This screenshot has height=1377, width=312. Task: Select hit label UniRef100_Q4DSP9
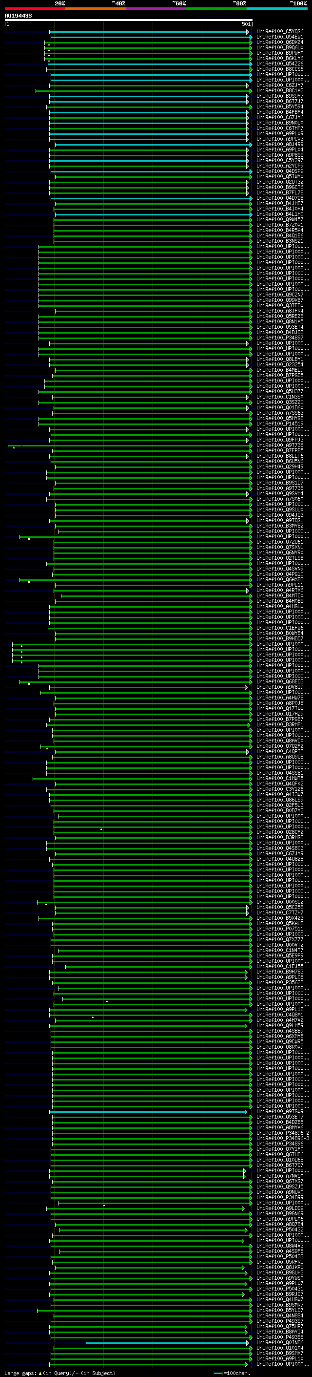pyautogui.click(x=279, y=171)
